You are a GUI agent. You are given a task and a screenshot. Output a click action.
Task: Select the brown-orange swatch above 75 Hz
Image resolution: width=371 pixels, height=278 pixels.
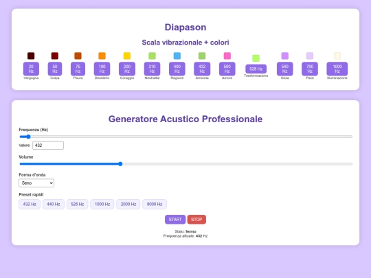click(78, 56)
